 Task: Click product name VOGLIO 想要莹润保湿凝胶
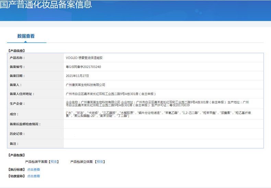point(84,58)
